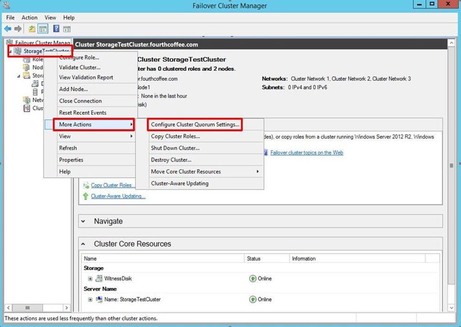Click the green Cluster-Aware Updating arrow icon
Image resolution: width=461 pixels, height=327 pixels.
pyautogui.click(x=86, y=196)
